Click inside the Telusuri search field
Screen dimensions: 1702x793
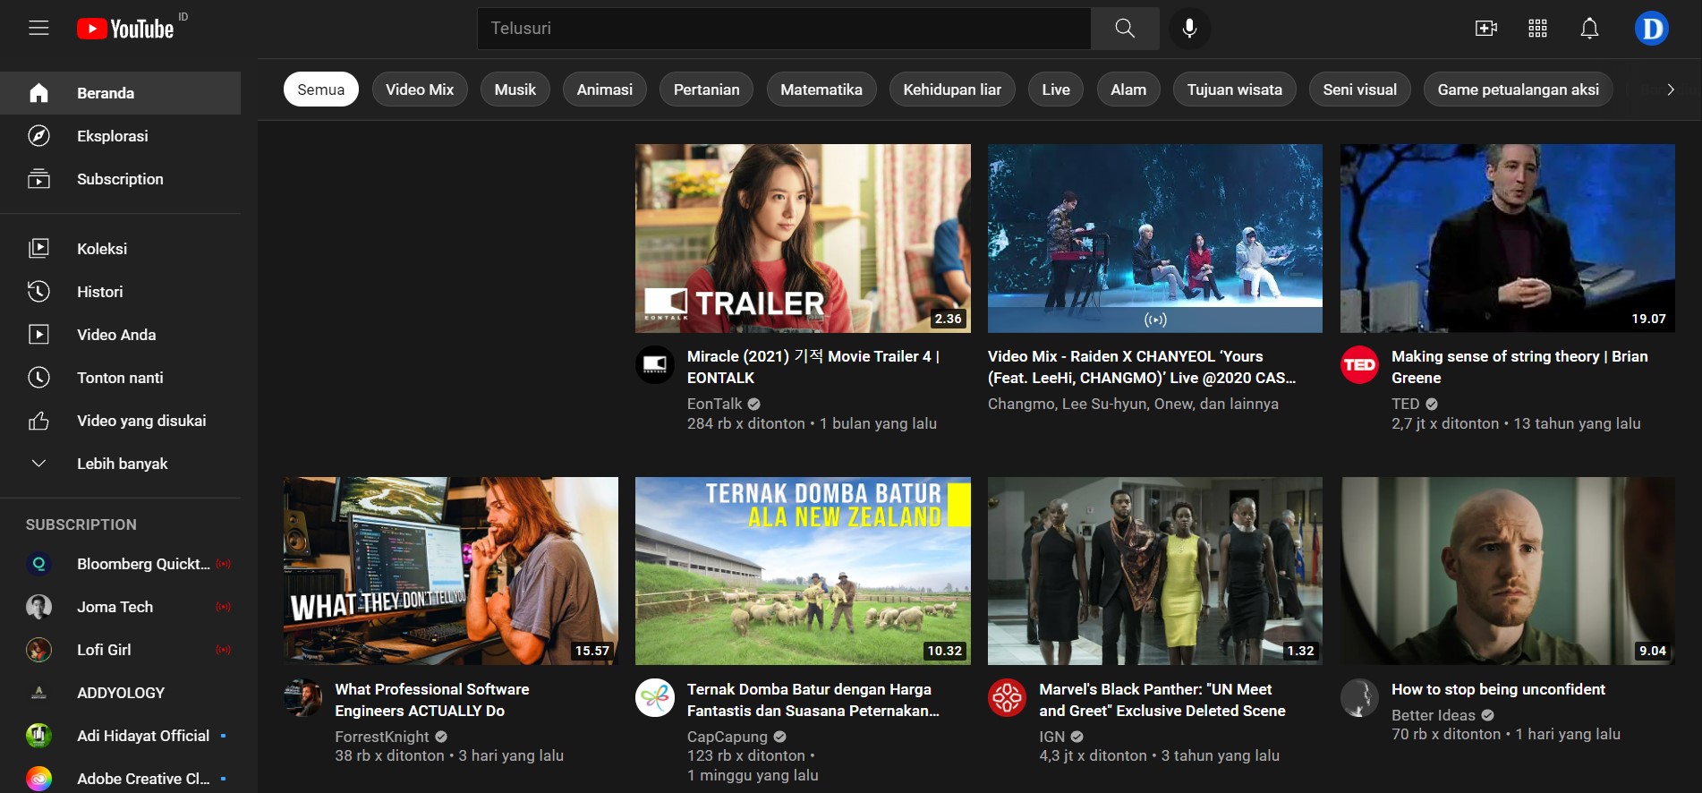(784, 28)
